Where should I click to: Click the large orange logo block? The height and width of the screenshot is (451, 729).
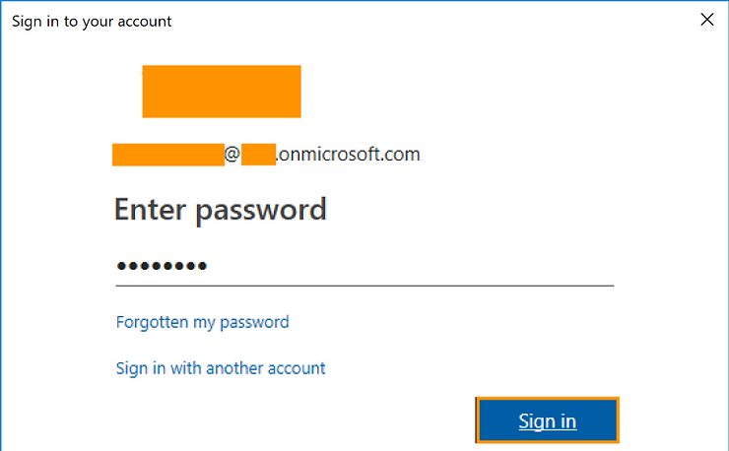(x=222, y=92)
